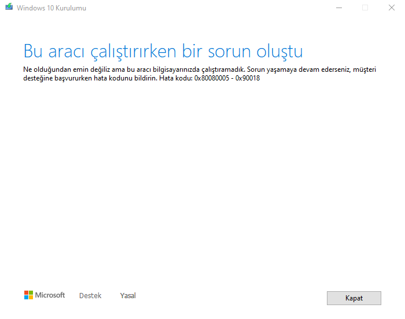Click the Kapat button
The height and width of the screenshot is (319, 405).
pos(354,298)
